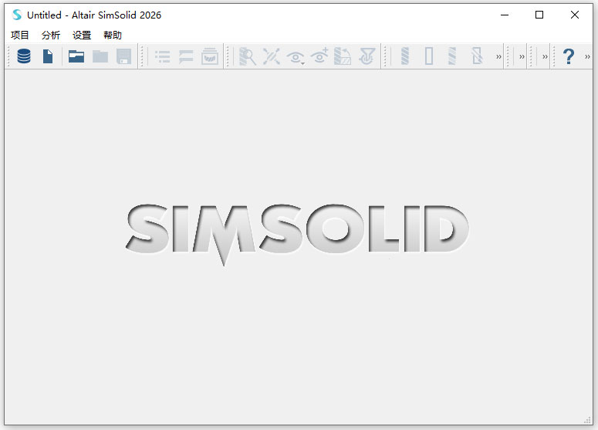Click the striped part with rotate arrow icon
Screen dimensions: 598x430
tap(343, 56)
